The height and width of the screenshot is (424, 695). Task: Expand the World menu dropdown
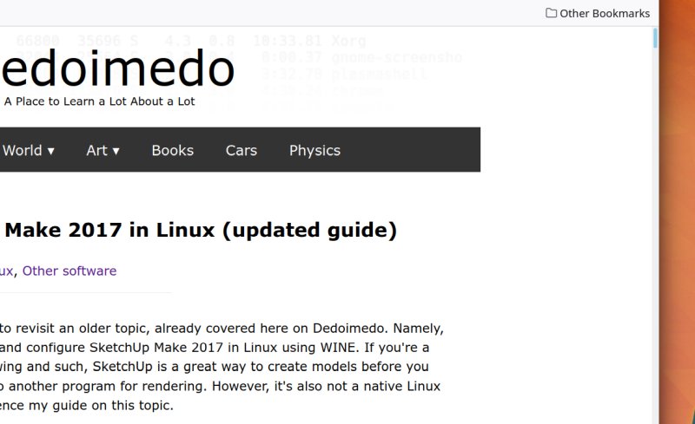click(28, 150)
